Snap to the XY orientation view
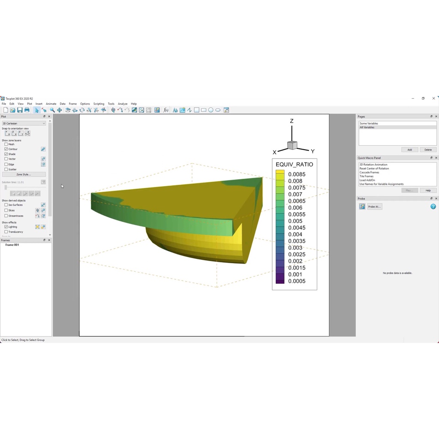The width and height of the screenshot is (439, 439). pos(8,134)
